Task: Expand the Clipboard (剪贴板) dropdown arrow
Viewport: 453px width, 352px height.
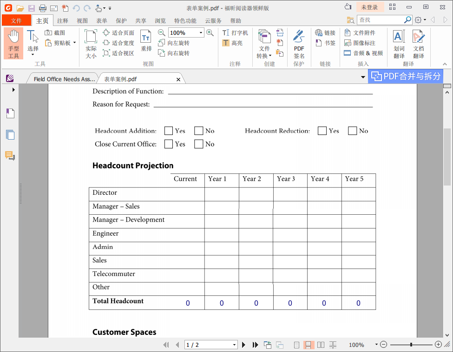Action: 74,43
